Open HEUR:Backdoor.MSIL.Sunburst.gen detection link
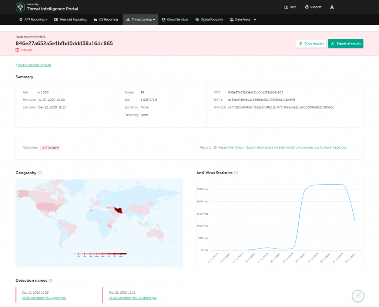 [133, 298]
